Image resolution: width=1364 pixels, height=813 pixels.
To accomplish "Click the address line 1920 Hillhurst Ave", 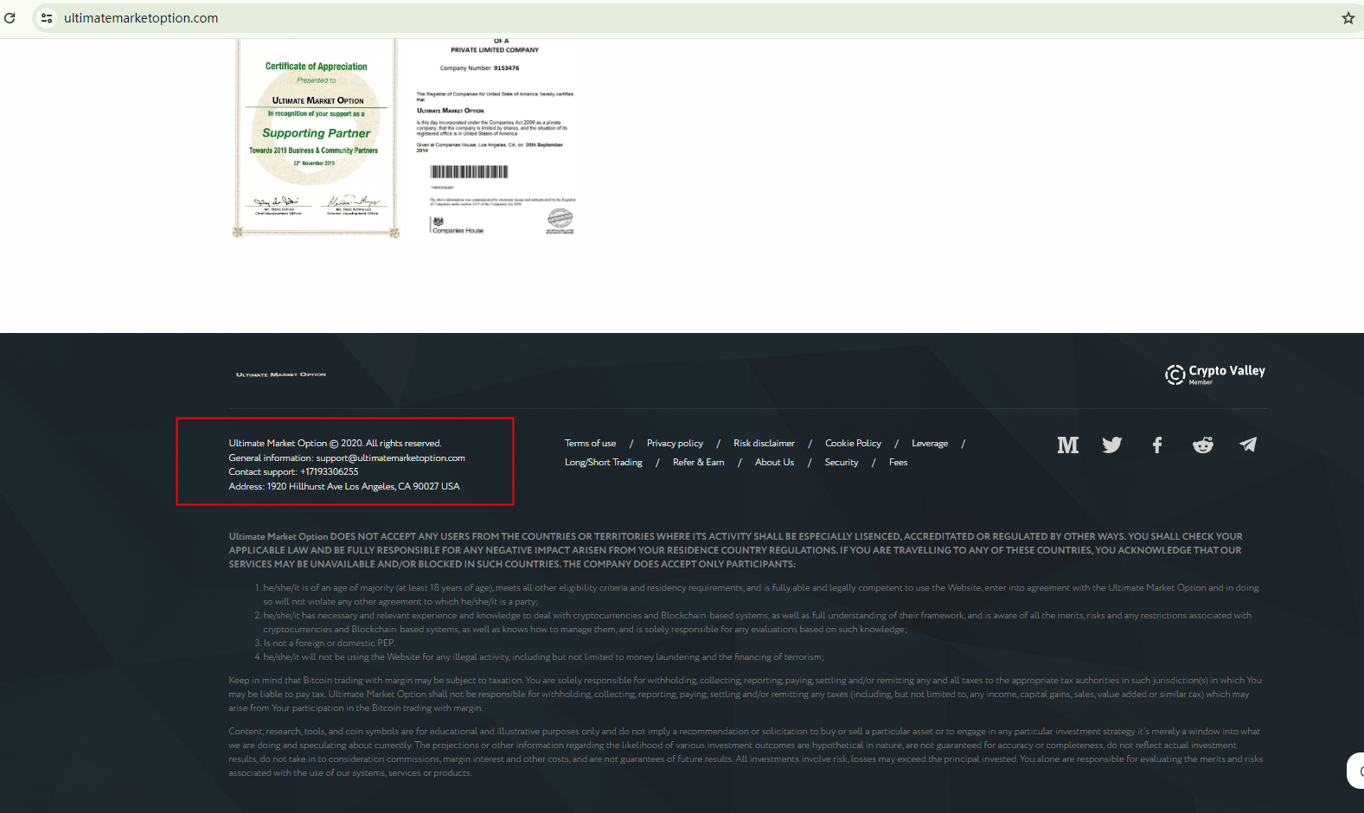I will [x=344, y=487].
